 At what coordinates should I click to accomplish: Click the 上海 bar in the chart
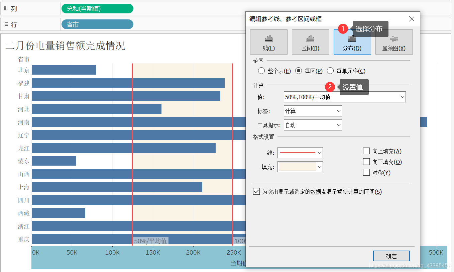pos(117,187)
